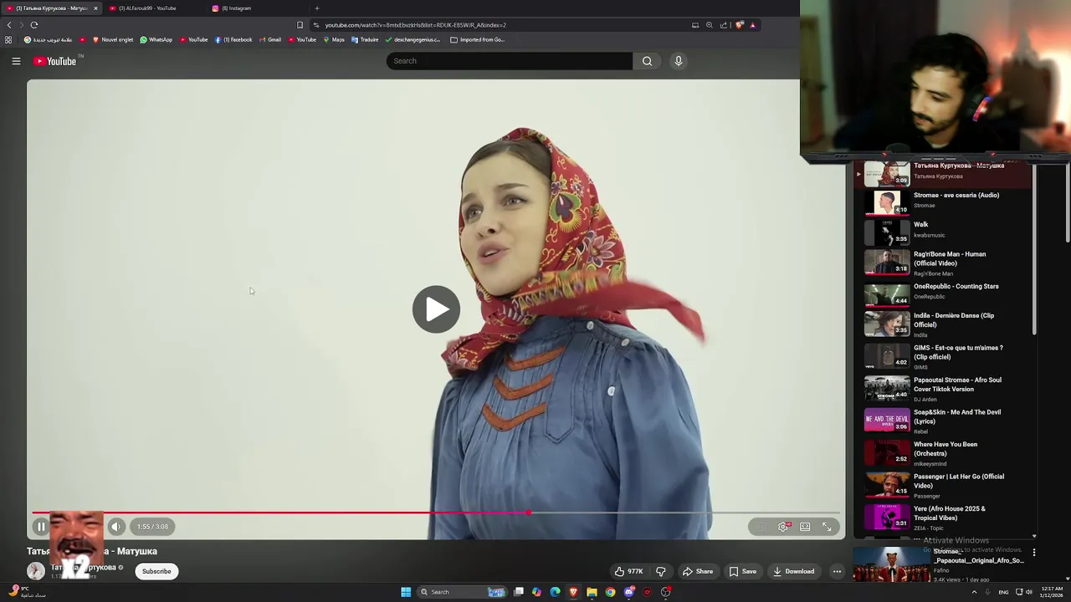
Task: Open Maps bookmark
Action: pyautogui.click(x=334, y=39)
